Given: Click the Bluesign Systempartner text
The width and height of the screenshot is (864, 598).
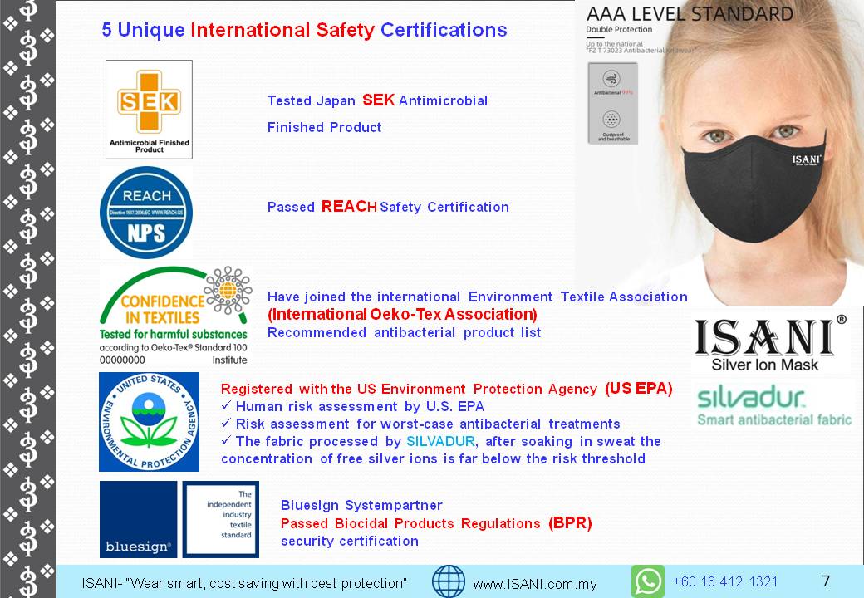Looking at the screenshot, I should [x=361, y=506].
